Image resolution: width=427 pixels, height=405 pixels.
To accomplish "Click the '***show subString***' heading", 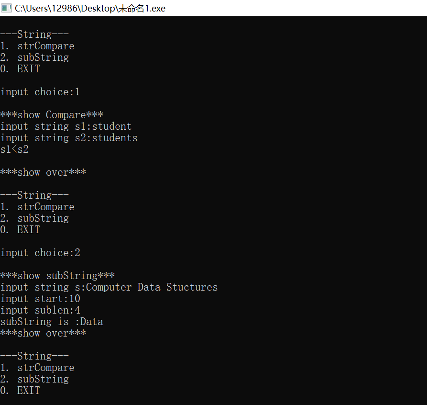I will [x=57, y=276].
